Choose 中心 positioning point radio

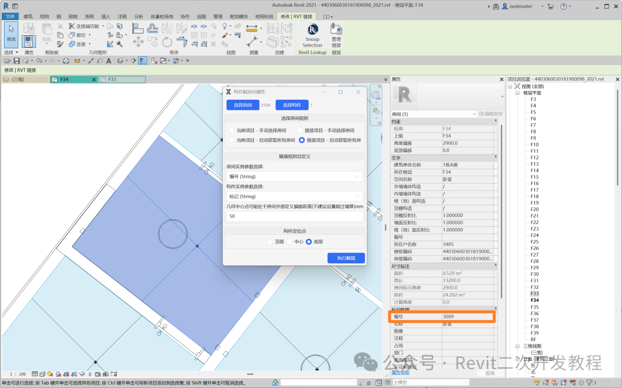click(290, 241)
